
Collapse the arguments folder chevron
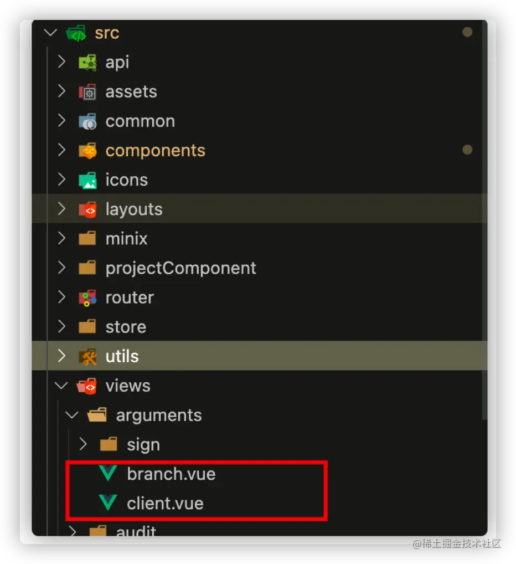tap(72, 415)
